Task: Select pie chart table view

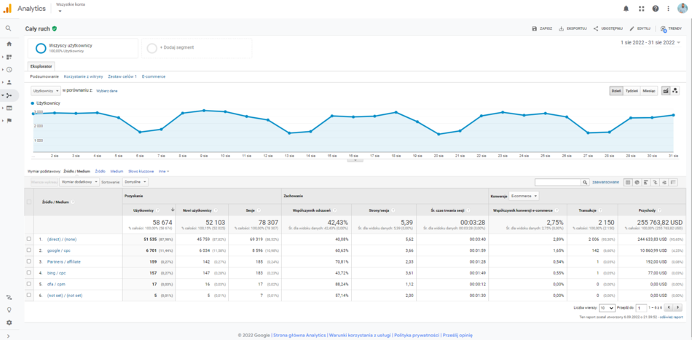Action: point(637,182)
